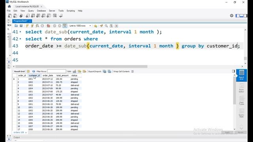The width and height of the screenshot is (253, 142).
Task: Select Query Stats in side panel
Action: pos(242,113)
